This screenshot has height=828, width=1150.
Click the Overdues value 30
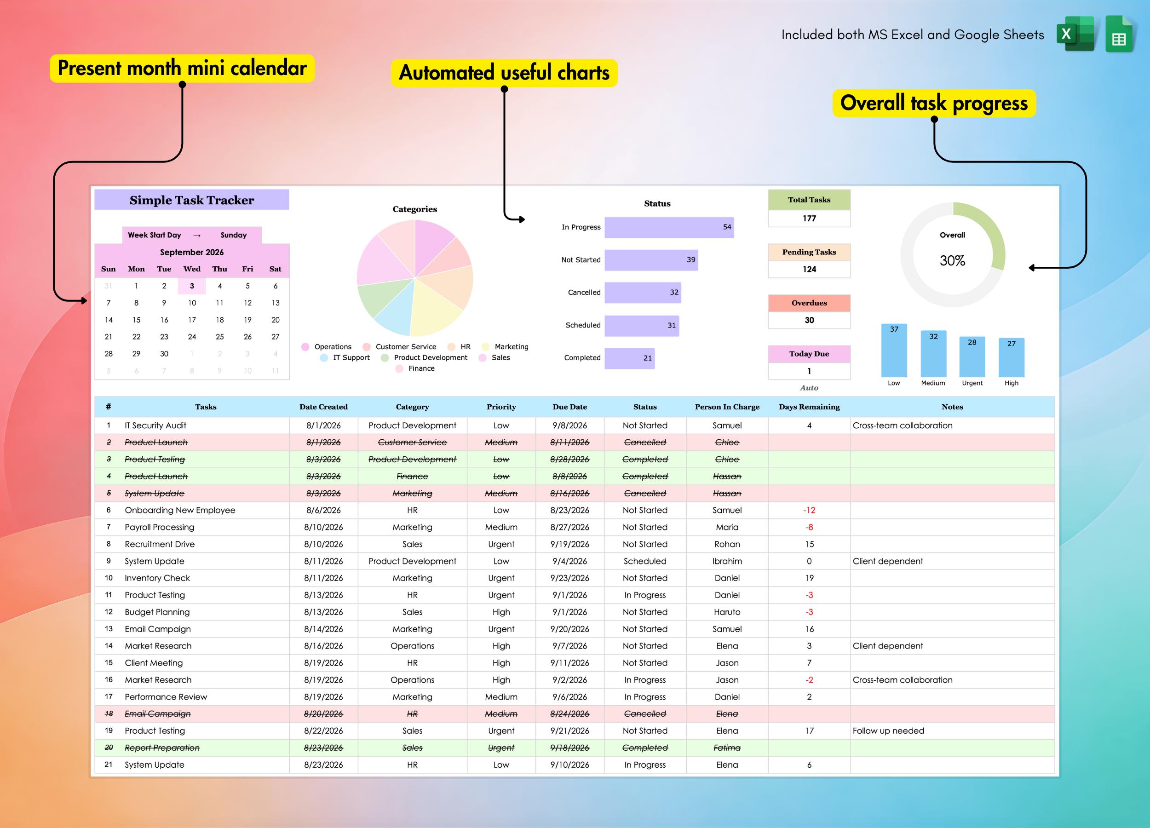tap(809, 321)
